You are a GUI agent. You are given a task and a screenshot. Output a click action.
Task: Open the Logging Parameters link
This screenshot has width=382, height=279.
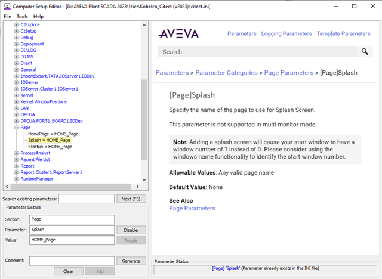pos(286,33)
